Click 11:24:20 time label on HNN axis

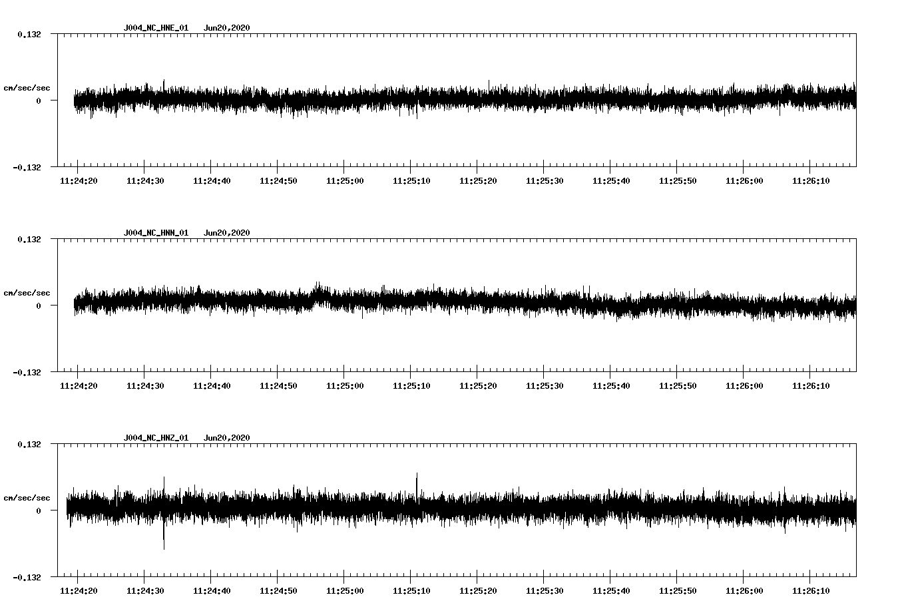point(79,386)
